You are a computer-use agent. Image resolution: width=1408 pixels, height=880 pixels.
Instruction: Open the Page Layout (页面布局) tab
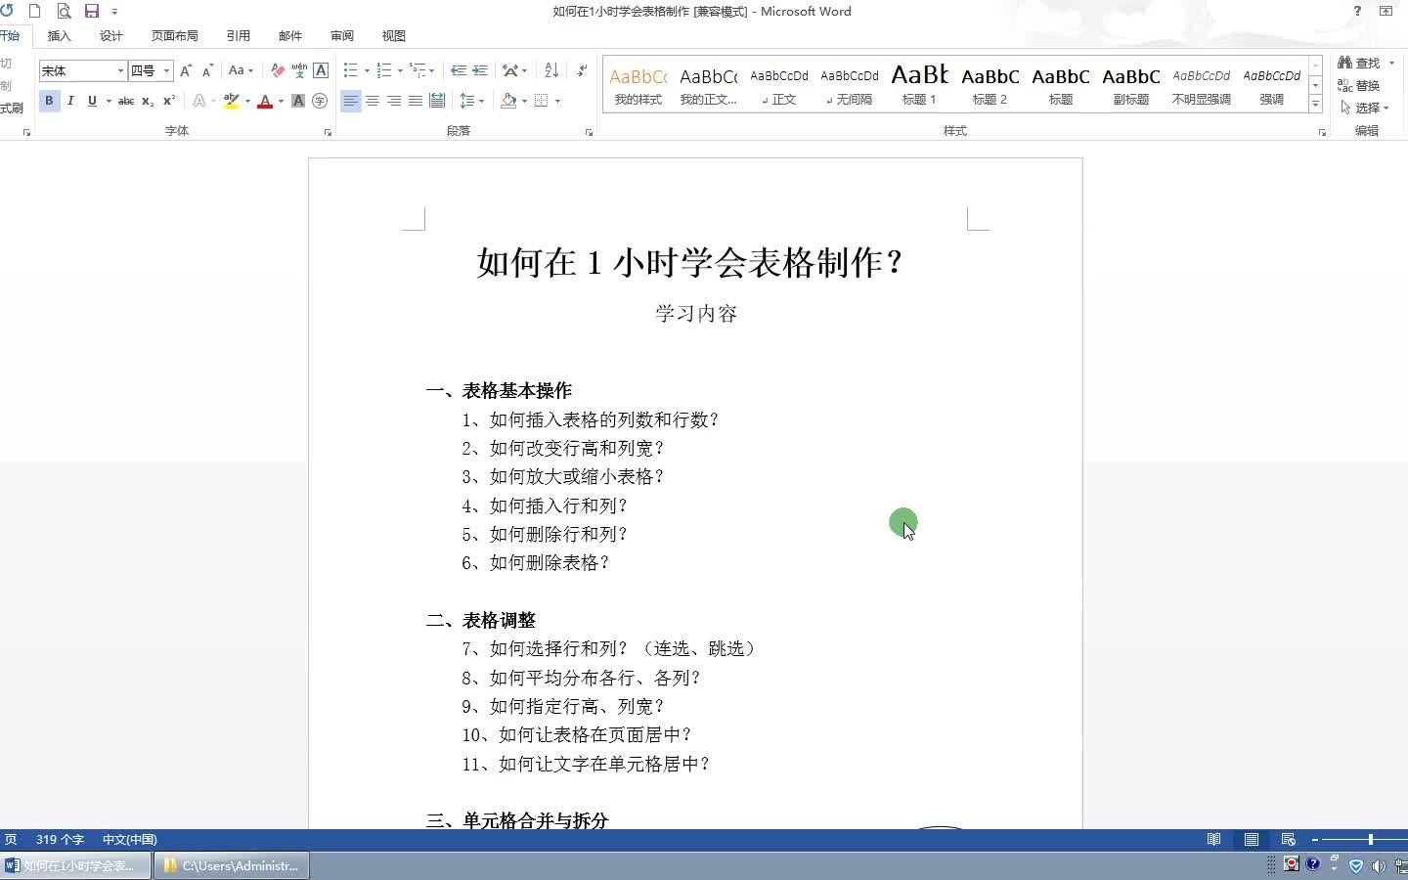click(174, 35)
